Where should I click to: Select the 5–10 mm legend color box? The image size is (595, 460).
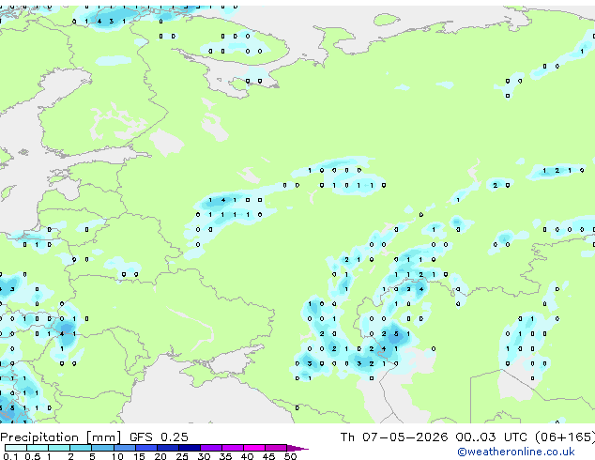(x=103, y=448)
